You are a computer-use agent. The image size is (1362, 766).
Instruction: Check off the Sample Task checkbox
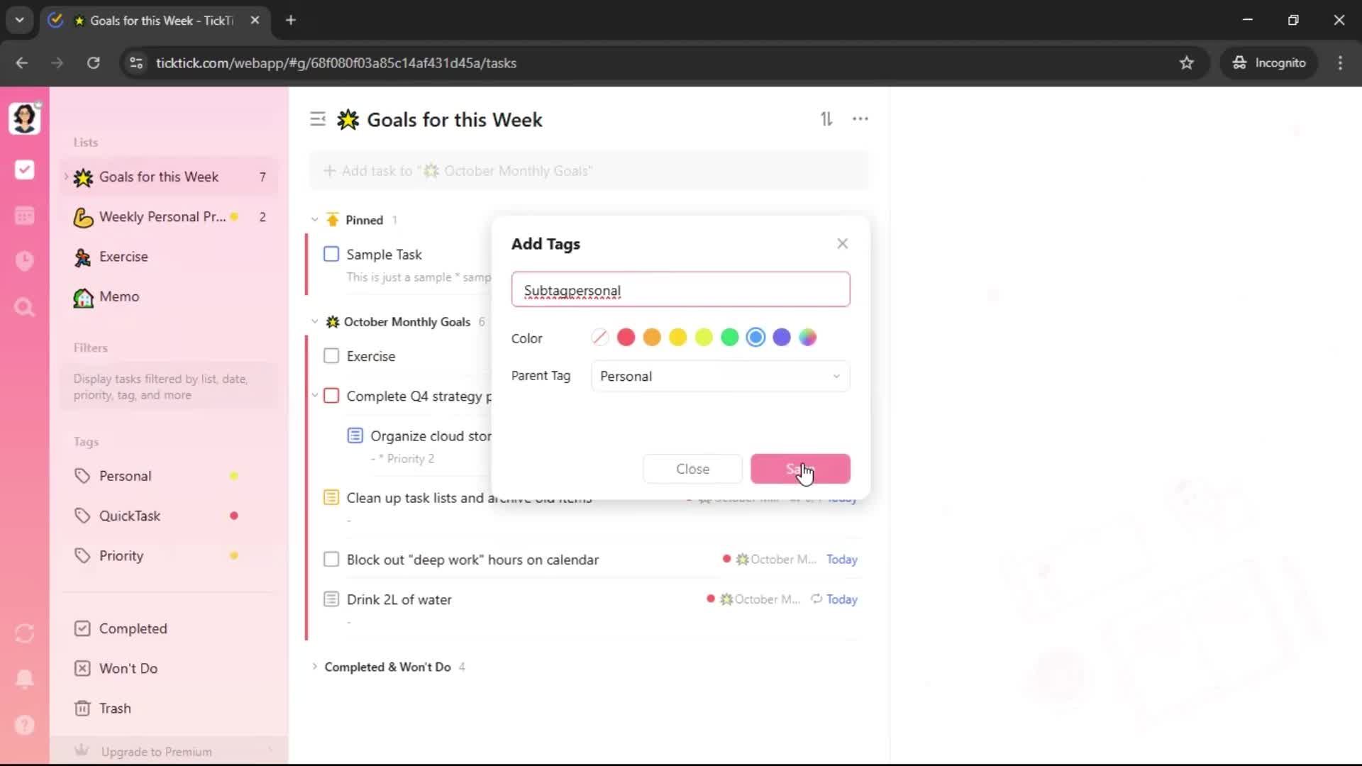coord(331,254)
